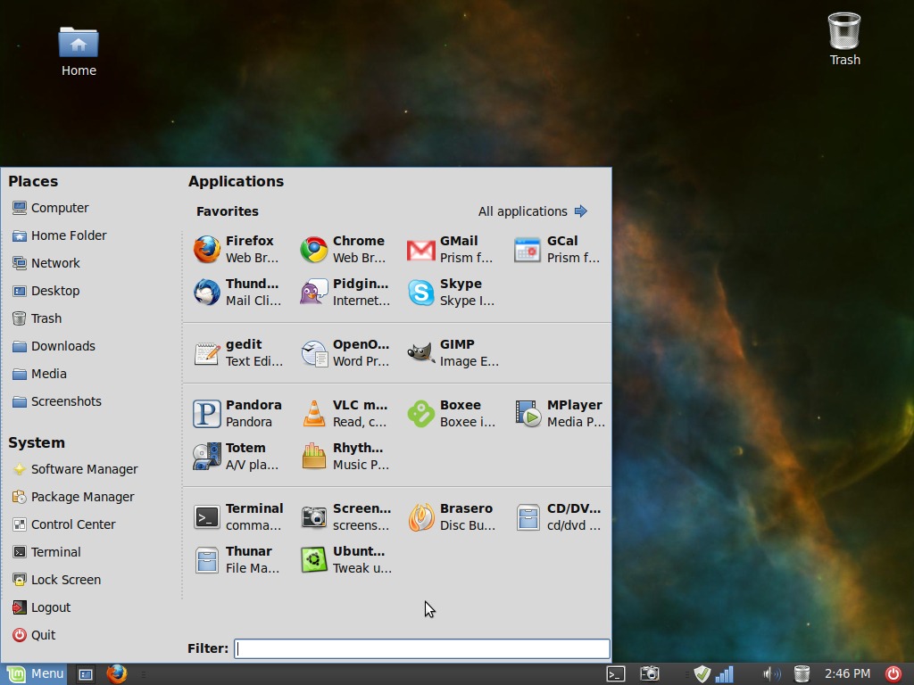
Task: Show All applications view
Action: click(x=533, y=211)
